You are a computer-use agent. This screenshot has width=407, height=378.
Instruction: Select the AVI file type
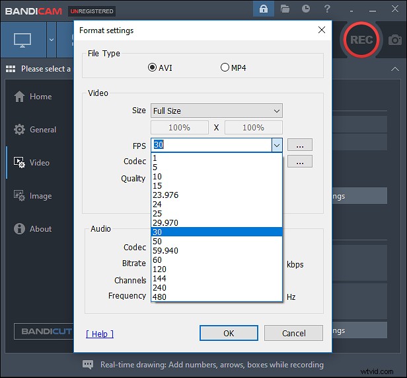(x=152, y=68)
